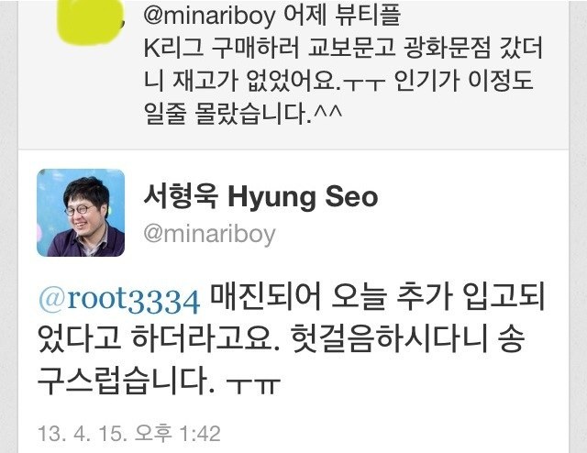The width and height of the screenshot is (587, 453).
Task: Follow the blue @root3334 mention link
Action: pyautogui.click(x=119, y=300)
